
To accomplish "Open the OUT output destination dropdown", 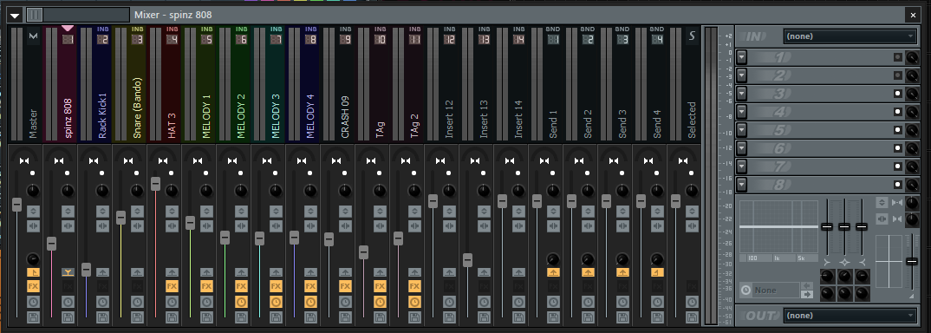I will pos(850,315).
